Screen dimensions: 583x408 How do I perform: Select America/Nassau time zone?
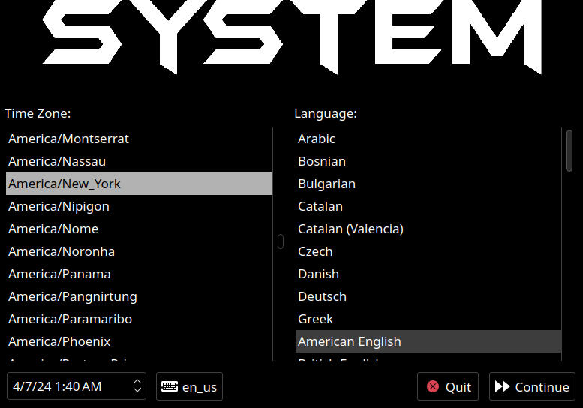coord(57,161)
